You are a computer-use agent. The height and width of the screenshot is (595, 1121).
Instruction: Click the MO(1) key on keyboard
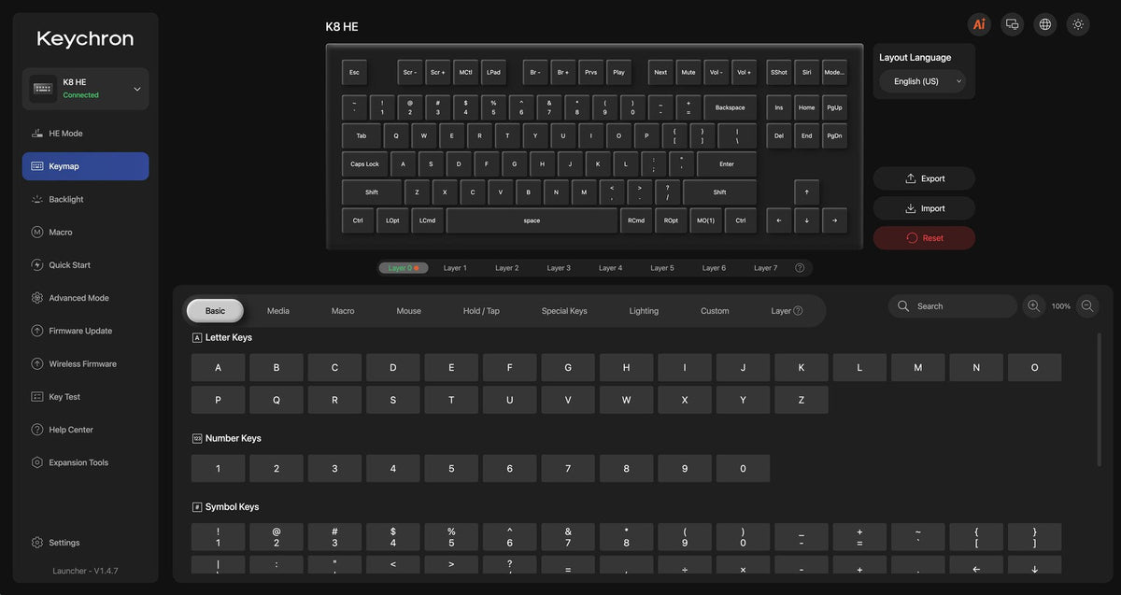(704, 220)
